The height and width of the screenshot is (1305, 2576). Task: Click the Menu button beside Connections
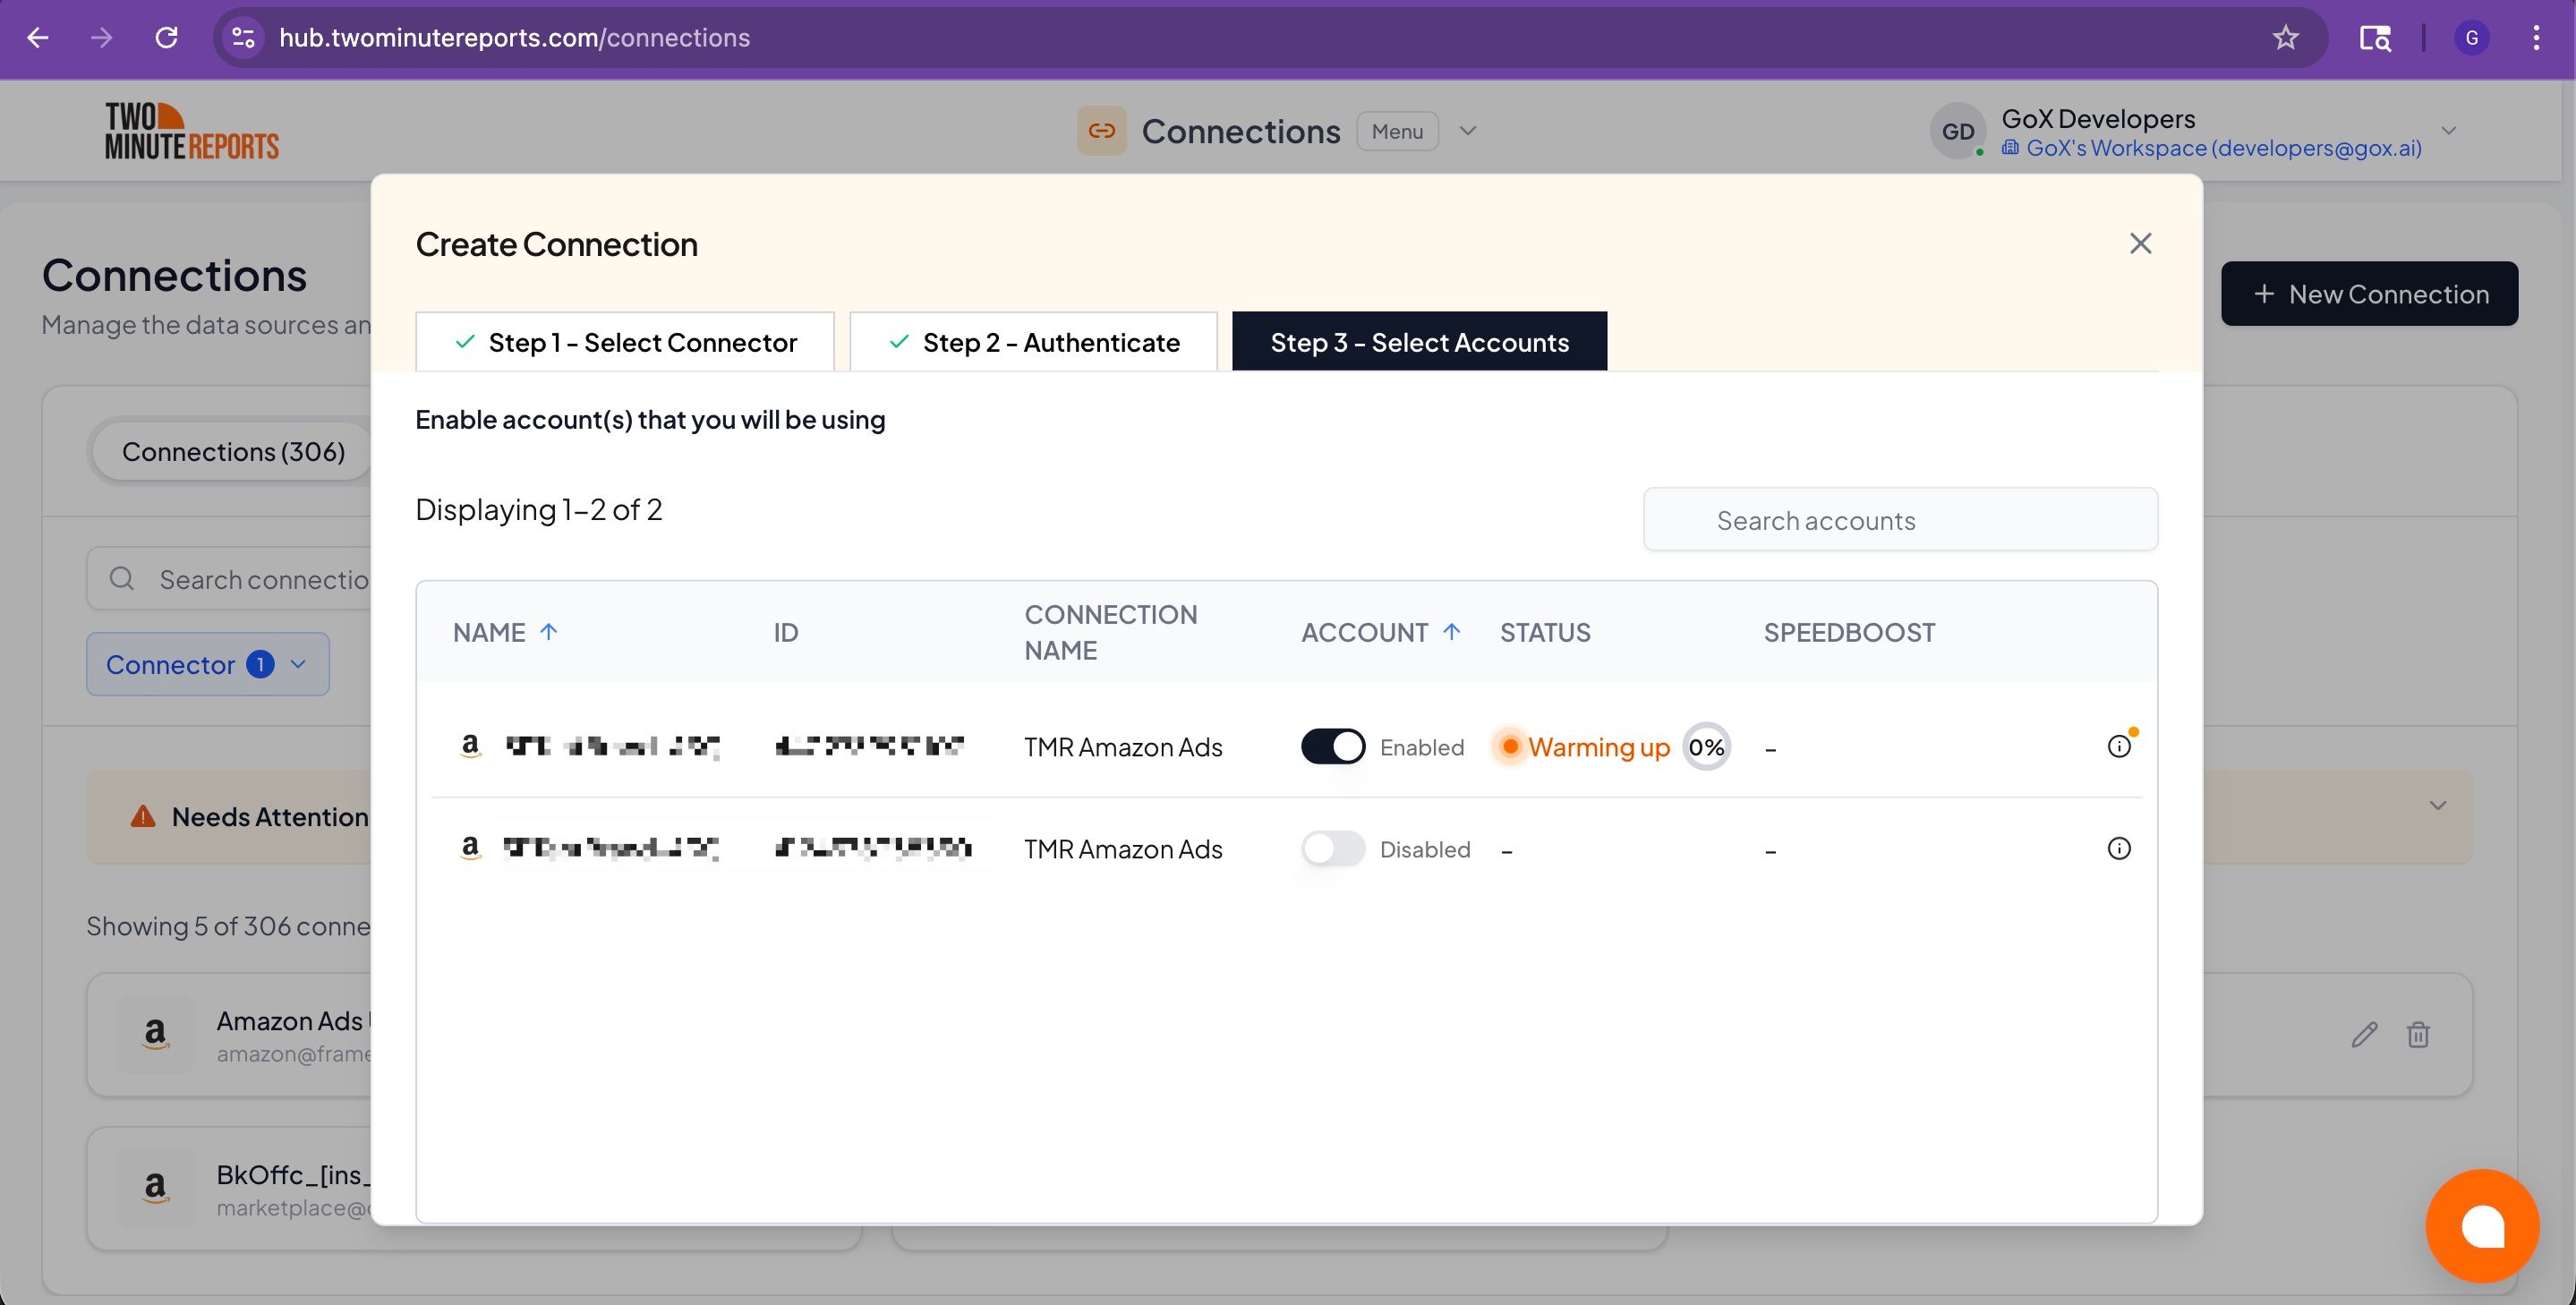[x=1396, y=131]
